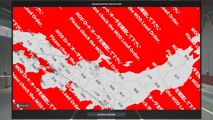Click the 広島 prefecture label
The width and height of the screenshot is (213, 120).
[x=29, y=43]
